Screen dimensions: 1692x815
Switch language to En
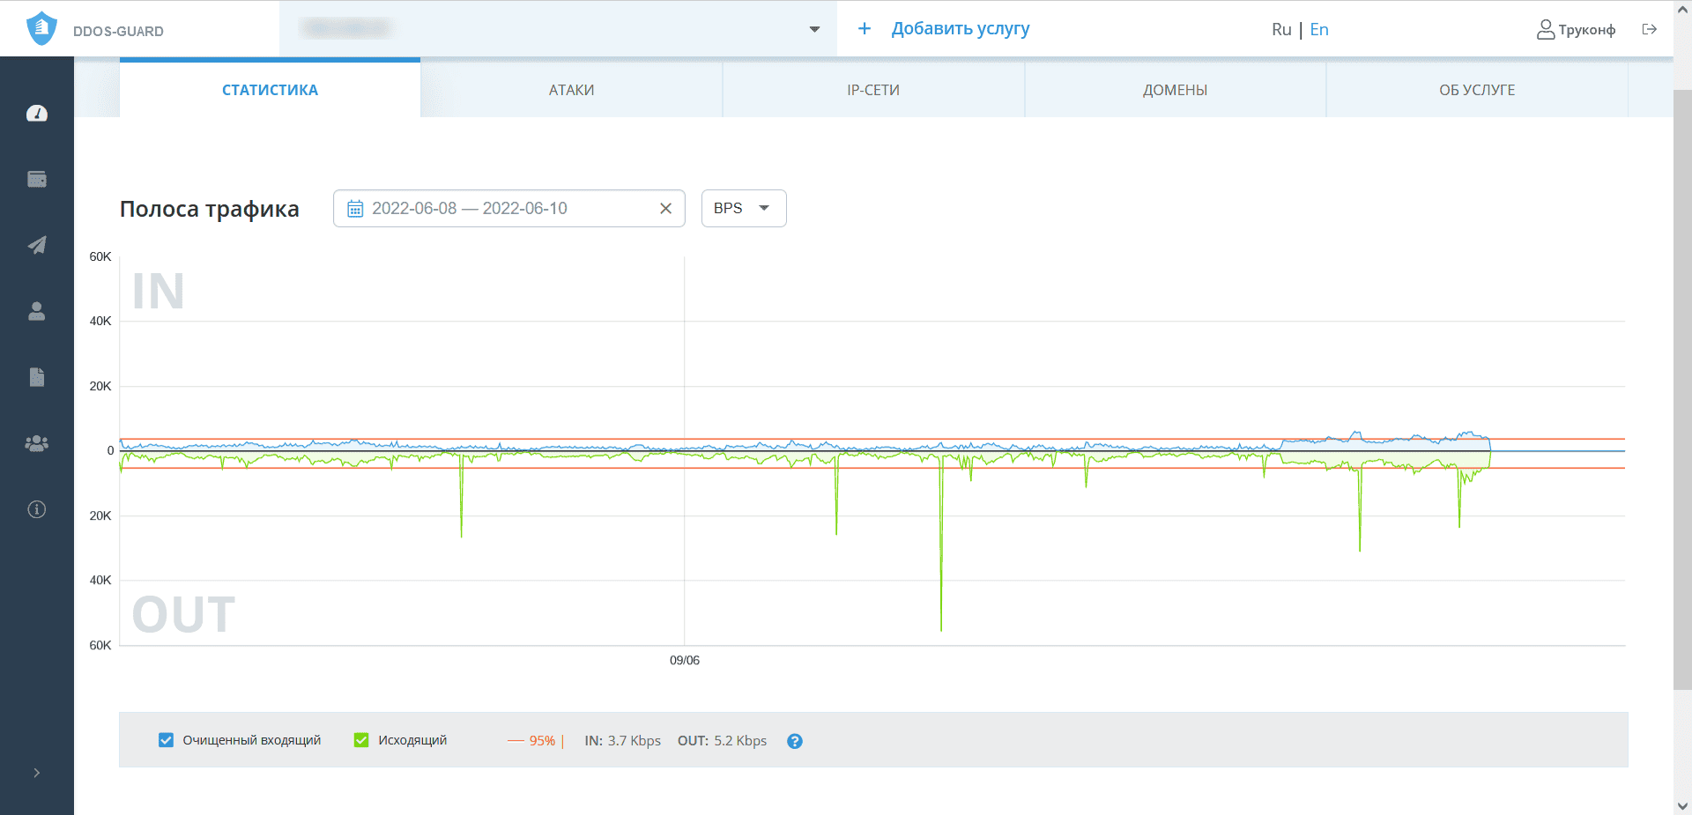click(x=1319, y=30)
